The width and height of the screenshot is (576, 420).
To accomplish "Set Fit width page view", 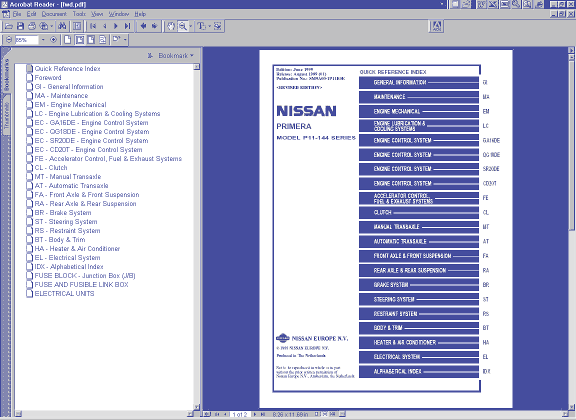I will [90, 39].
